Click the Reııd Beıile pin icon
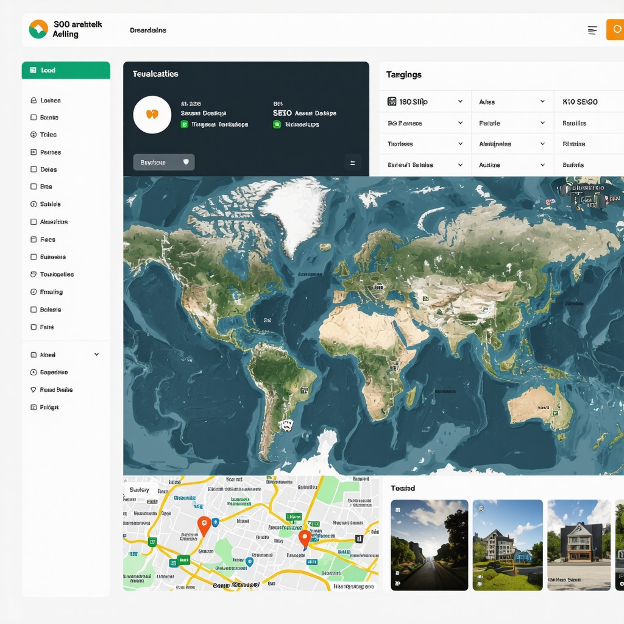This screenshot has height=624, width=624. (34, 389)
